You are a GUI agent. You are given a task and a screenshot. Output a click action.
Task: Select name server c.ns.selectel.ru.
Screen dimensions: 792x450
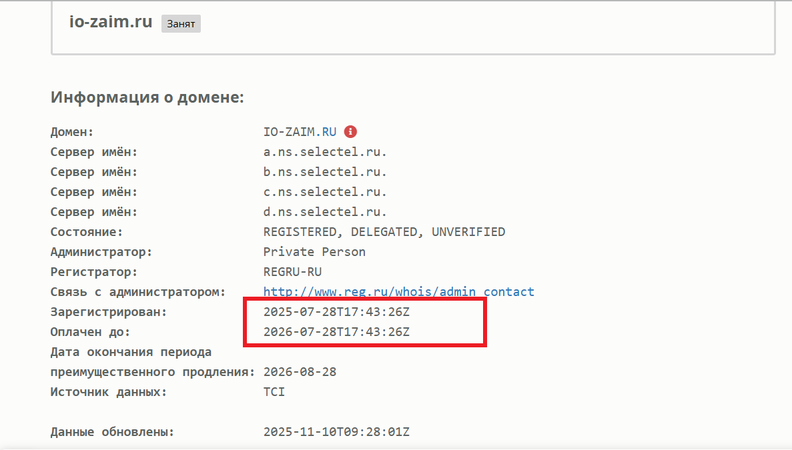coord(325,192)
